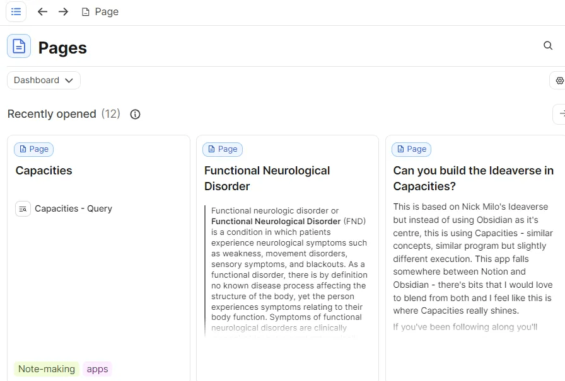Open the Capacities page card title
The width and height of the screenshot is (565, 381).
click(44, 171)
